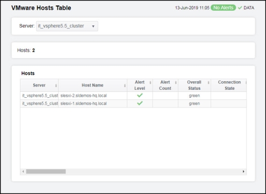Click green alert checkmark for slesxi-1 host
The width and height of the screenshot is (266, 194).
coord(140,103)
